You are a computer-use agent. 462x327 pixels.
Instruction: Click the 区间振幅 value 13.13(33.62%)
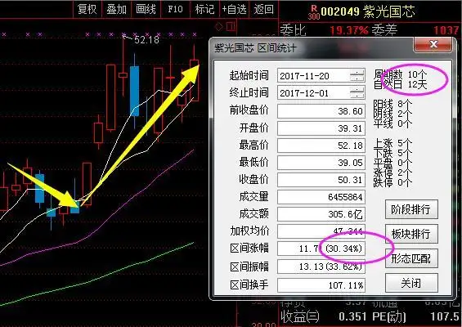pos(321,267)
